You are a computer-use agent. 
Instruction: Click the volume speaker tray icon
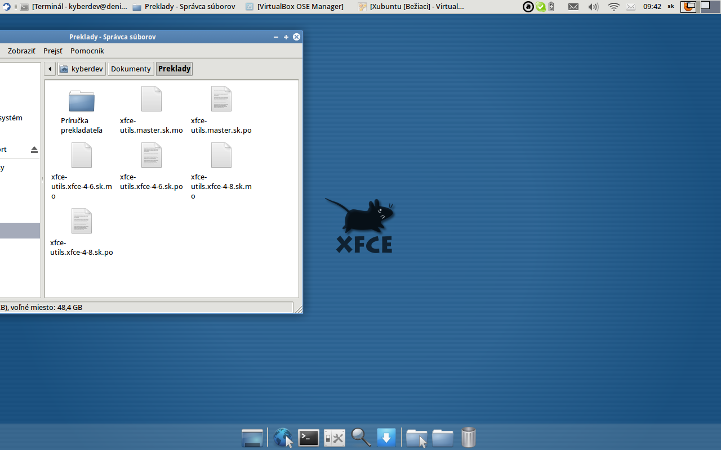tap(593, 7)
